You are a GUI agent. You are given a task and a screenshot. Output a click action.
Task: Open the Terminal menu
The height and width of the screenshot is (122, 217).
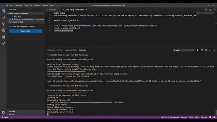click(x=45, y=5)
